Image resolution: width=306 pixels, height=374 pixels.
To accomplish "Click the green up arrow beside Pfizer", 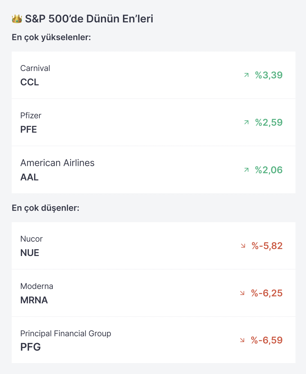I will [246, 122].
